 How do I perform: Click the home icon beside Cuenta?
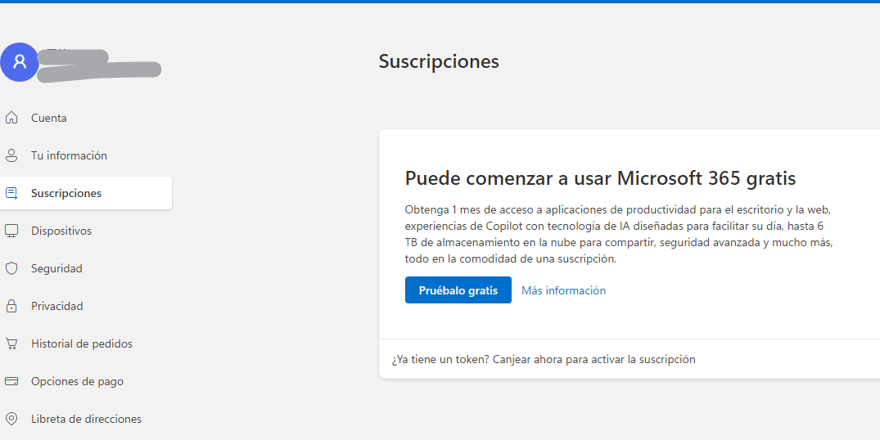[11, 118]
